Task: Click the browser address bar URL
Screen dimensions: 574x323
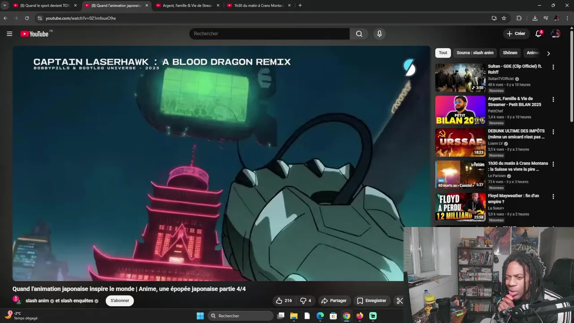Action: click(81, 18)
